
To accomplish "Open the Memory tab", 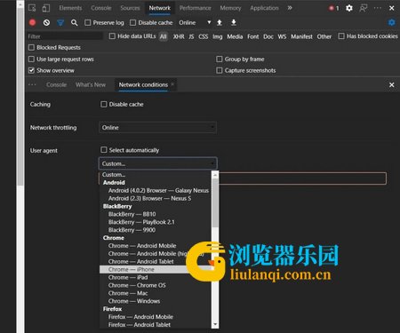I will click(x=230, y=8).
